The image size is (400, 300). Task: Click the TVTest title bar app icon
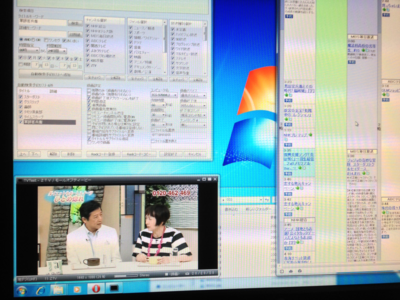[x=20, y=180]
